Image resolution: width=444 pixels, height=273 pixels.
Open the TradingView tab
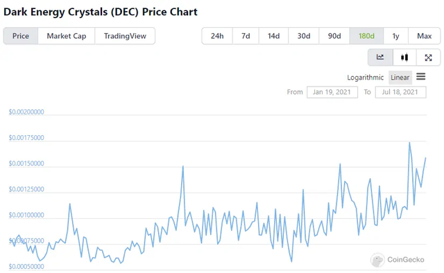125,36
